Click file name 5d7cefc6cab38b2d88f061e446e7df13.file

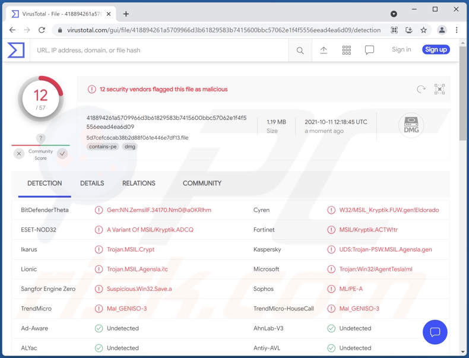137,138
